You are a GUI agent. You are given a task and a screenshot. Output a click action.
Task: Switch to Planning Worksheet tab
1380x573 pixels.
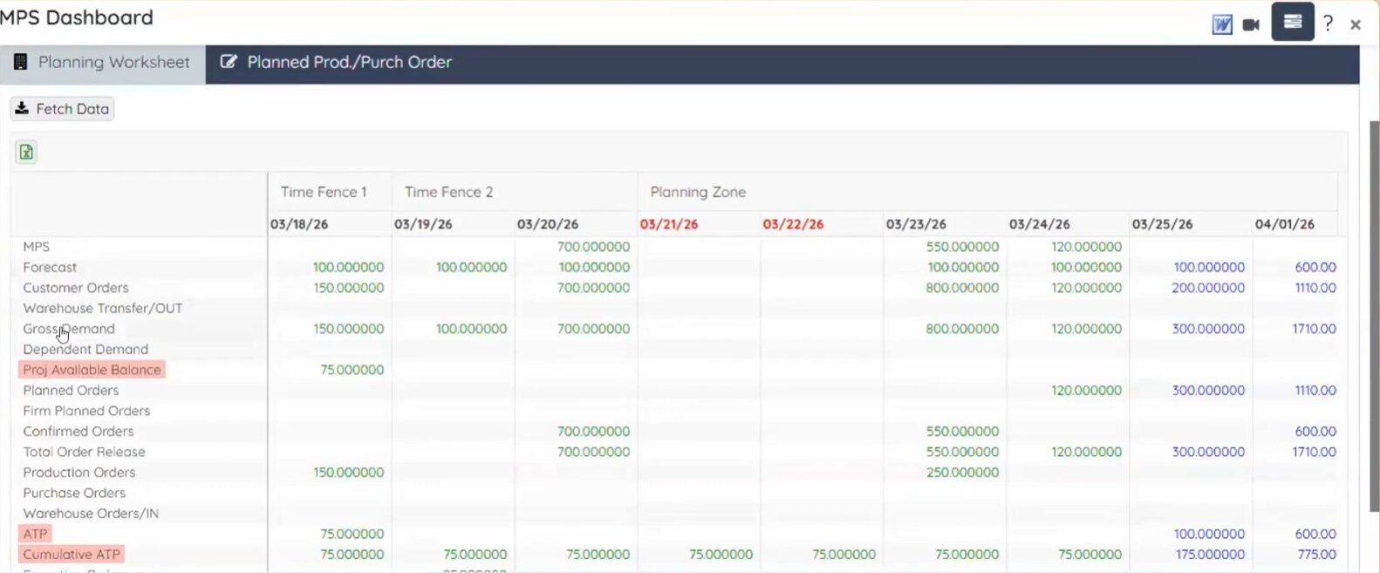click(102, 63)
